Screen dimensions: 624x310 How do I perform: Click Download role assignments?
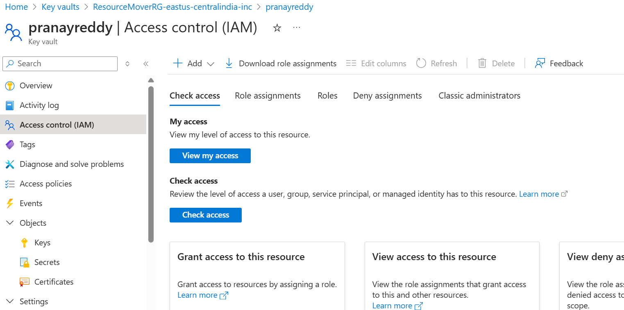281,63
